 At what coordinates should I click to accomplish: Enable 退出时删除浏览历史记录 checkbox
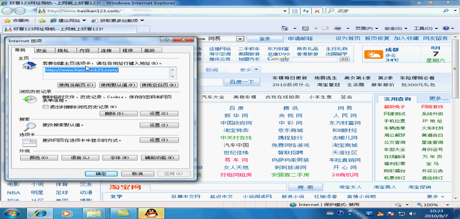[x=46, y=107]
